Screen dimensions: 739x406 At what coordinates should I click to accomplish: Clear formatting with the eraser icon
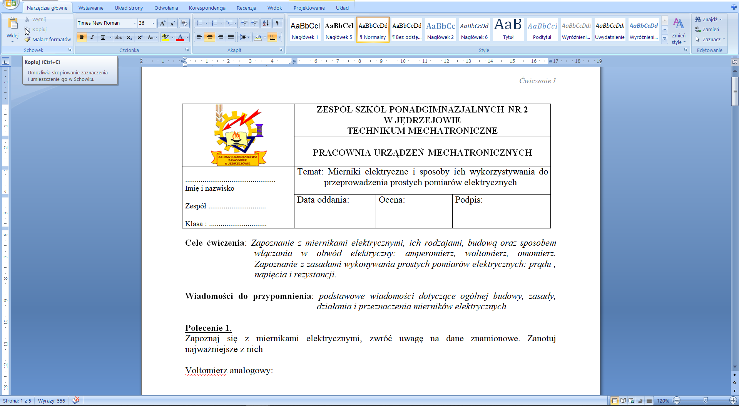[184, 23]
